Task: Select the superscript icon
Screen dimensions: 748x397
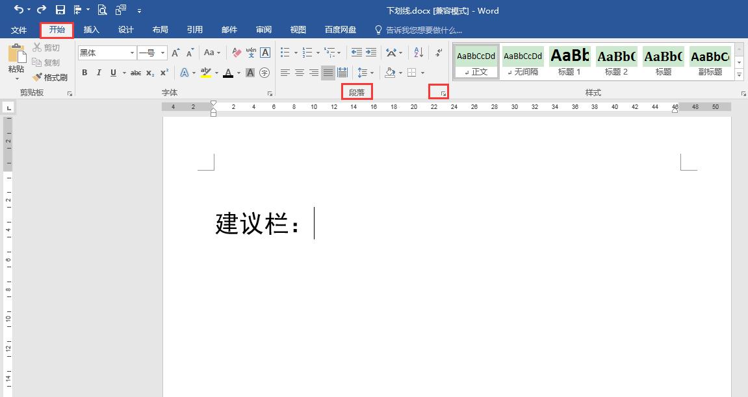Action: point(164,73)
